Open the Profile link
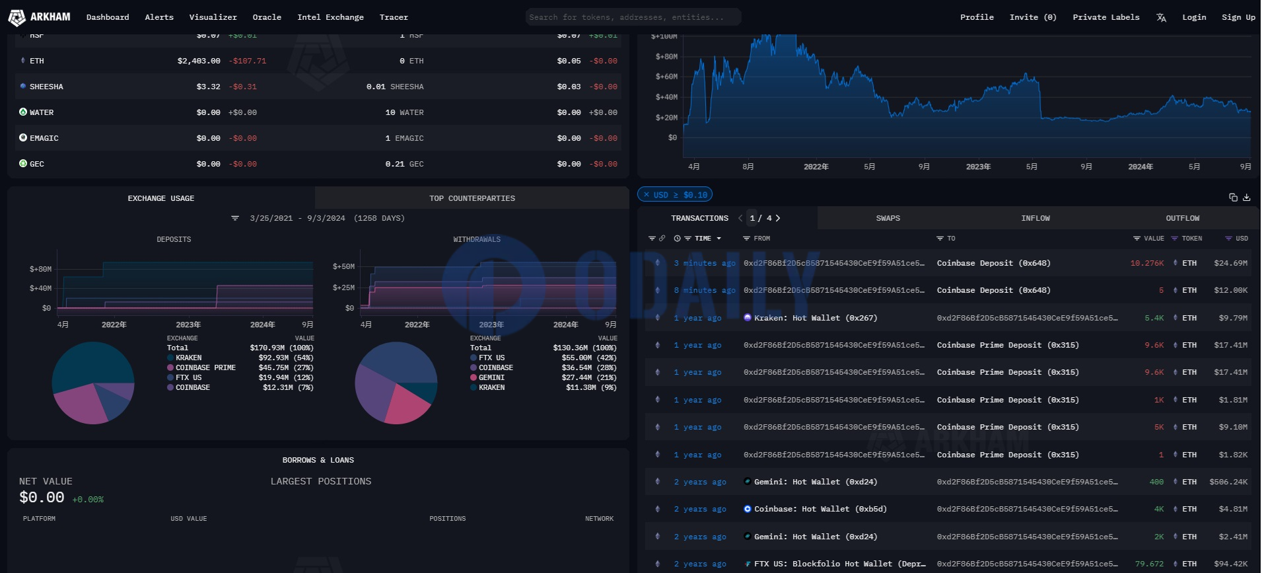1262x573 pixels. click(x=977, y=17)
